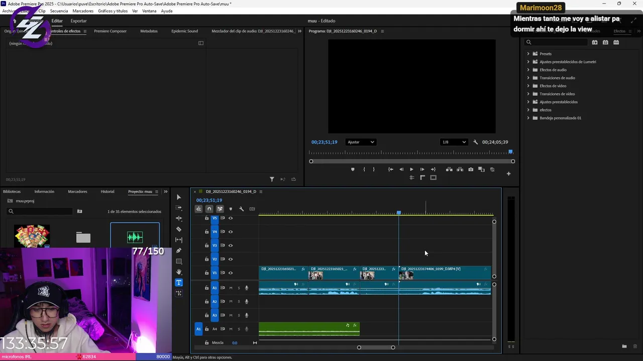The width and height of the screenshot is (643, 361).
Task: Play the sequence in Program monitor
Action: click(x=411, y=169)
